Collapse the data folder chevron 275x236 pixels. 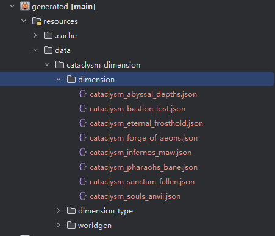35,50
